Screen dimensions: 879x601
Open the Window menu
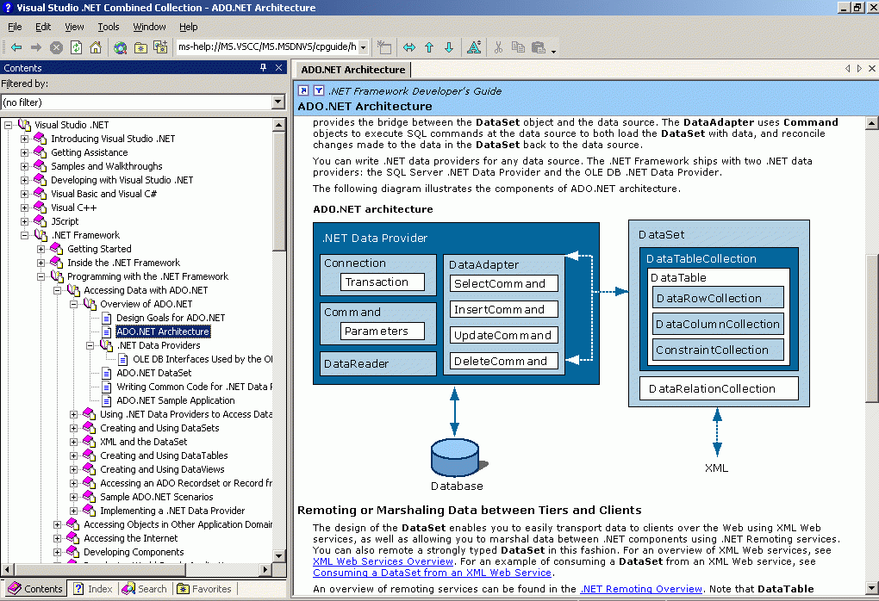tap(149, 27)
